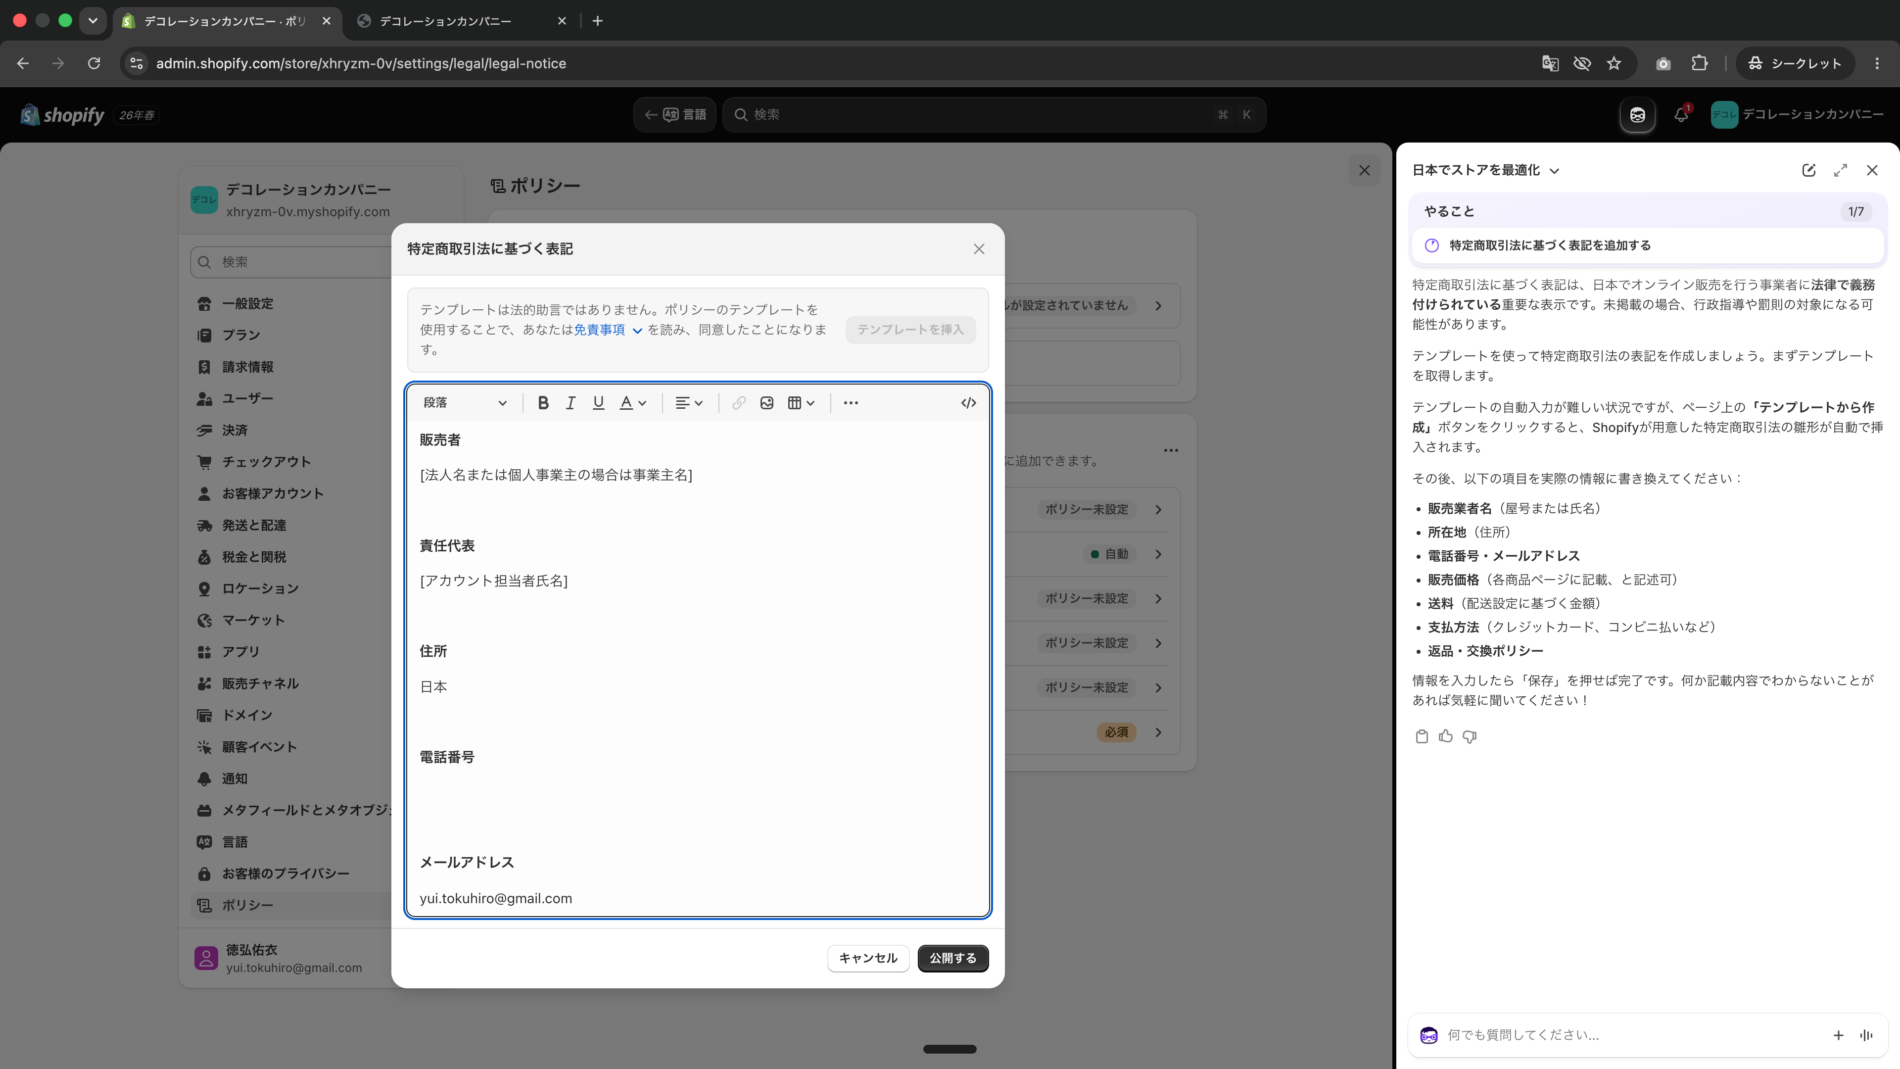Open the notifications bell
This screenshot has width=1900, height=1069.
pyautogui.click(x=1681, y=114)
